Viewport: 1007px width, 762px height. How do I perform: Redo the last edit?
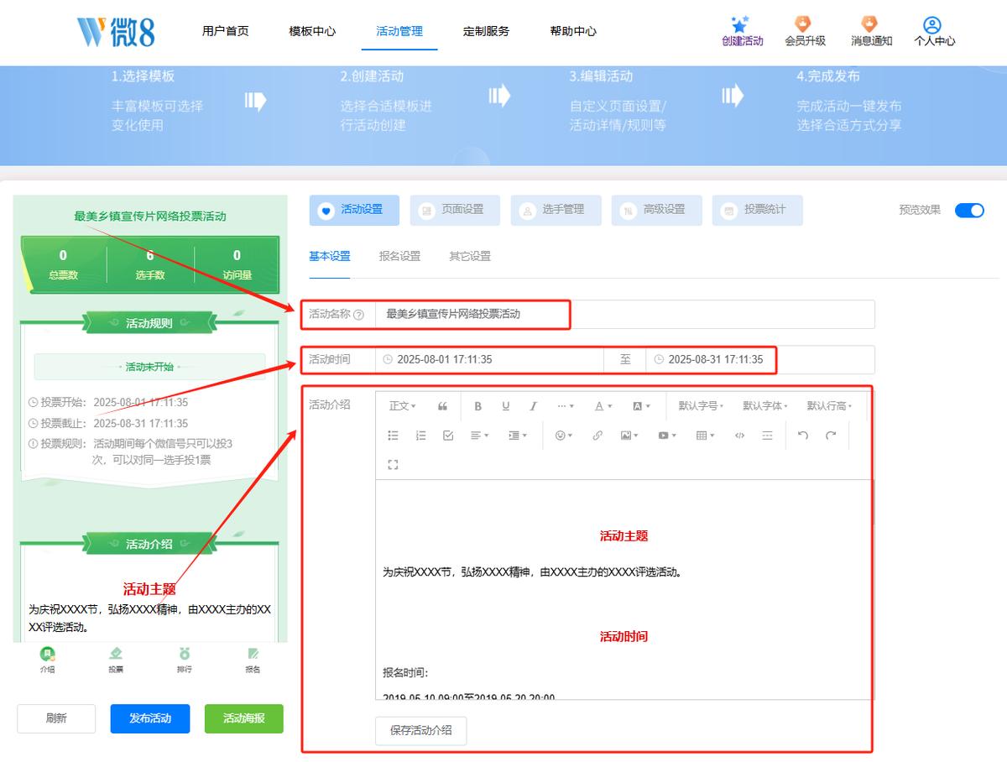pyautogui.click(x=831, y=436)
